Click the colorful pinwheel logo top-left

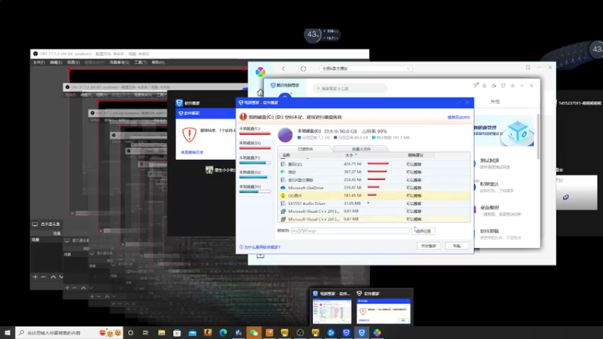pos(260,72)
